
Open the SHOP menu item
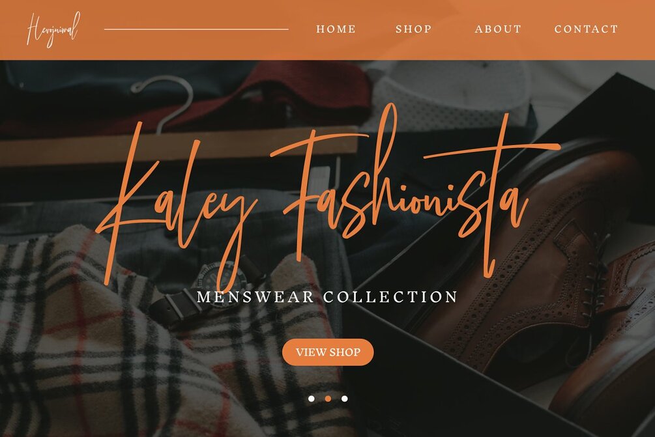tap(414, 29)
